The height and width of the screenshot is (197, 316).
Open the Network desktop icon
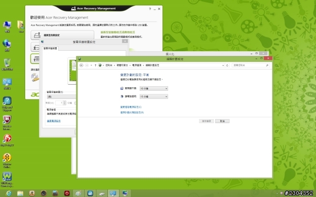pyautogui.click(x=7, y=45)
